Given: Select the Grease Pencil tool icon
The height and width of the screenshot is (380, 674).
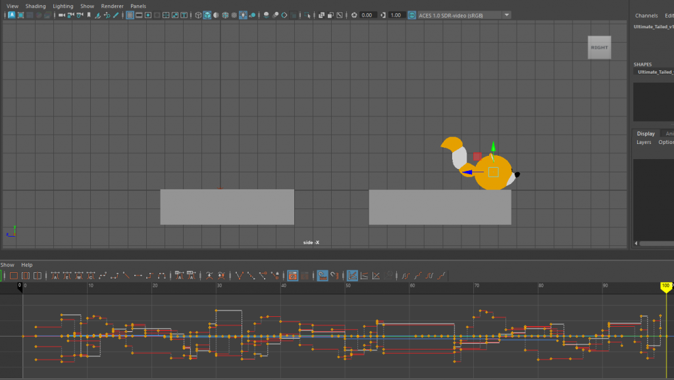Looking at the screenshot, I should [116, 15].
